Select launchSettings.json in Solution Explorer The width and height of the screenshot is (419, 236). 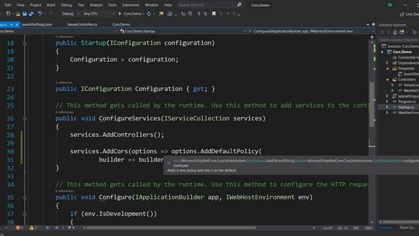click(409, 74)
